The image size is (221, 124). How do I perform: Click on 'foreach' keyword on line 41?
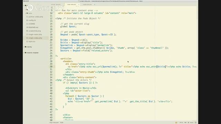(70, 96)
